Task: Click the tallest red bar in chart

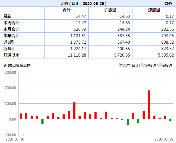Action: click(x=149, y=105)
